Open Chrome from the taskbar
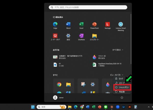 click(82, 107)
